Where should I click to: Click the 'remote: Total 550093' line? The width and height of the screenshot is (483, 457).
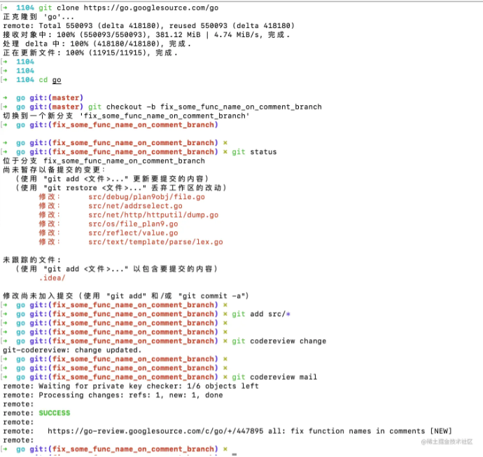click(x=149, y=26)
